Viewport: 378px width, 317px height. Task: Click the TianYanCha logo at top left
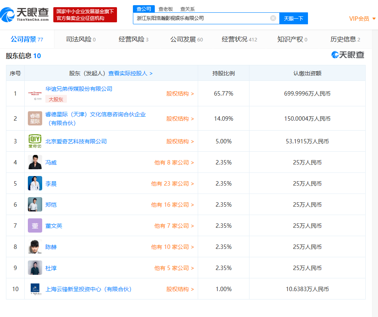coord(25,15)
